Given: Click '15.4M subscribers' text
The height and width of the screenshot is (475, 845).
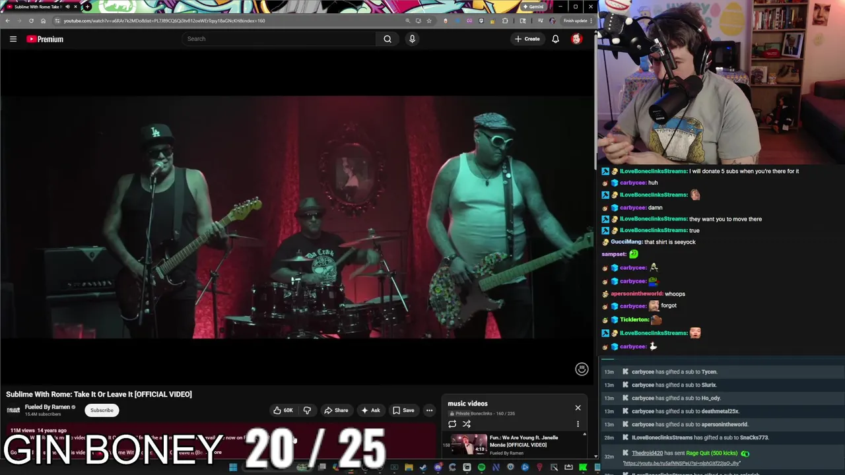Looking at the screenshot, I should click(43, 414).
